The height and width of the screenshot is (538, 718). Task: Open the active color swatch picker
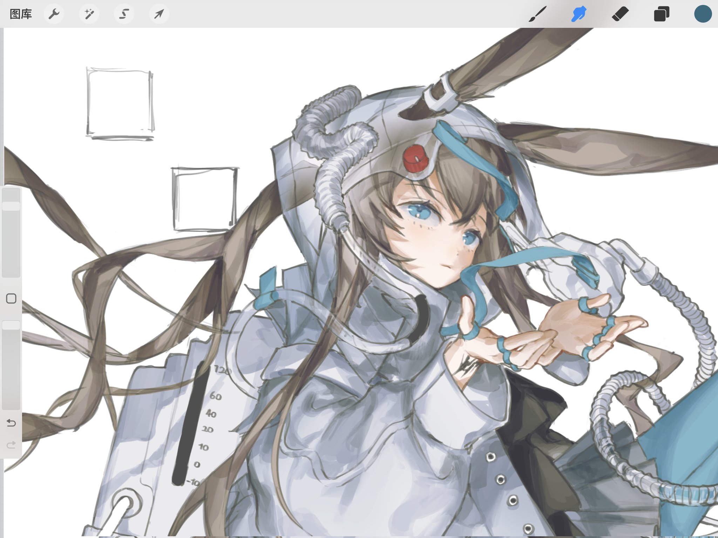(703, 14)
